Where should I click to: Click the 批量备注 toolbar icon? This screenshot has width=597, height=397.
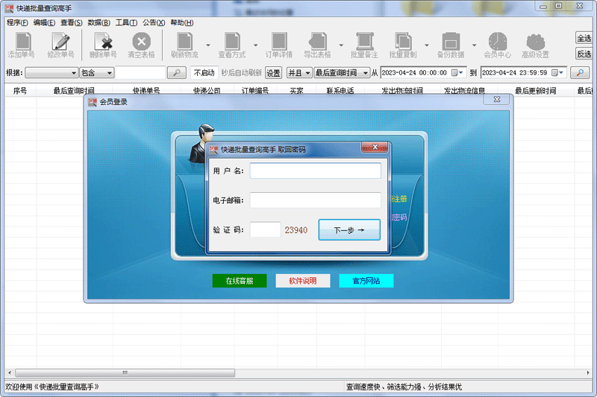364,45
